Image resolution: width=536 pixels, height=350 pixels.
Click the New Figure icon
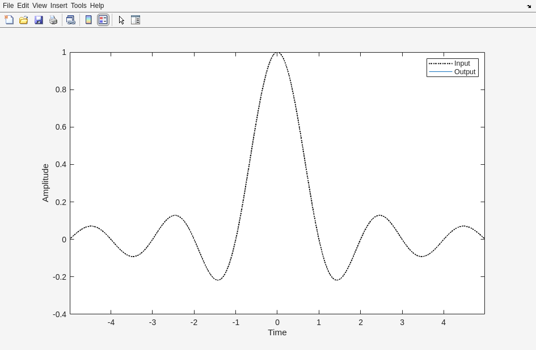point(9,20)
